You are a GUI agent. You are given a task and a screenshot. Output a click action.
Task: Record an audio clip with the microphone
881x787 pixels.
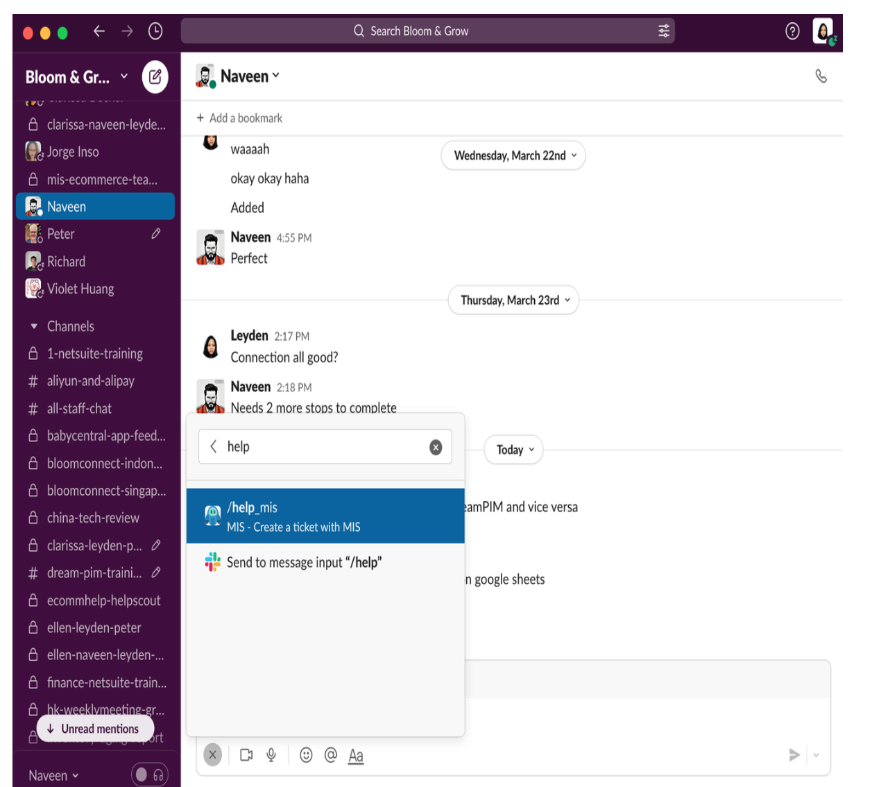[271, 755]
